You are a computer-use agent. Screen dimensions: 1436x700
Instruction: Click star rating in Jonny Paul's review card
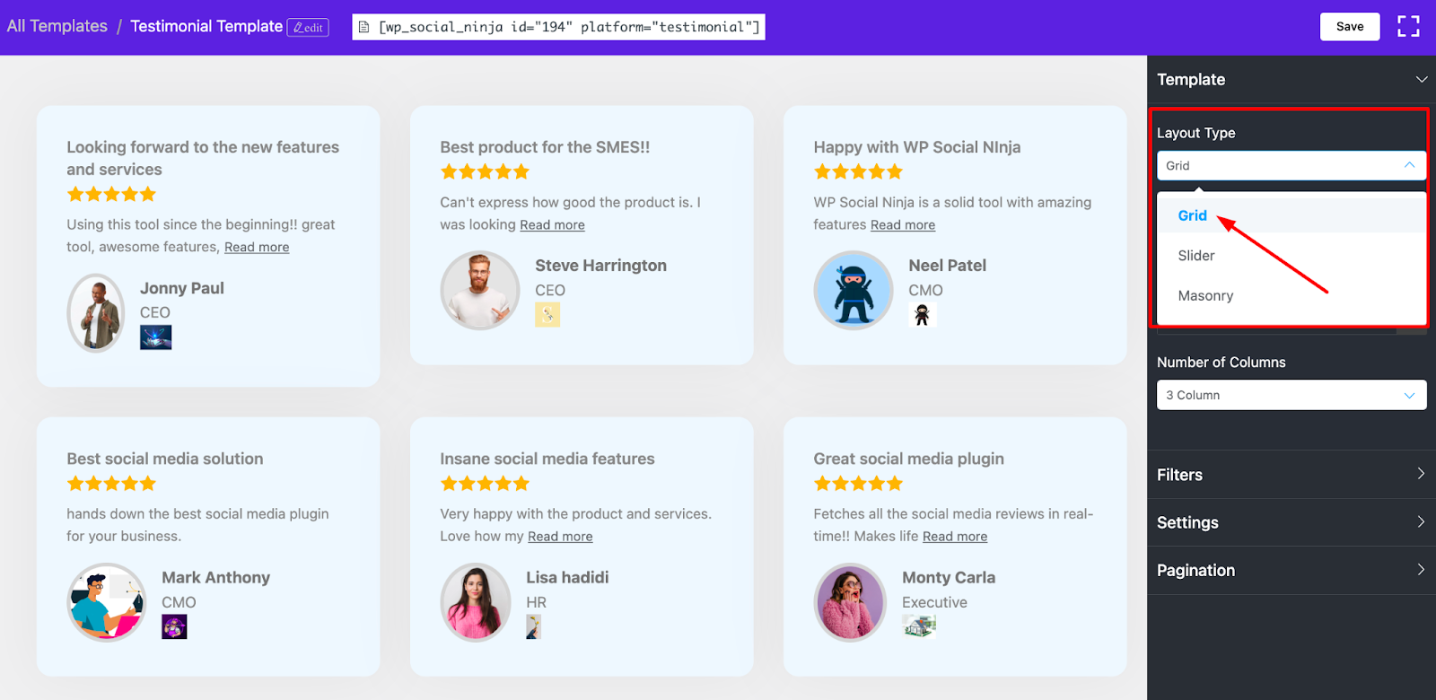click(x=111, y=194)
